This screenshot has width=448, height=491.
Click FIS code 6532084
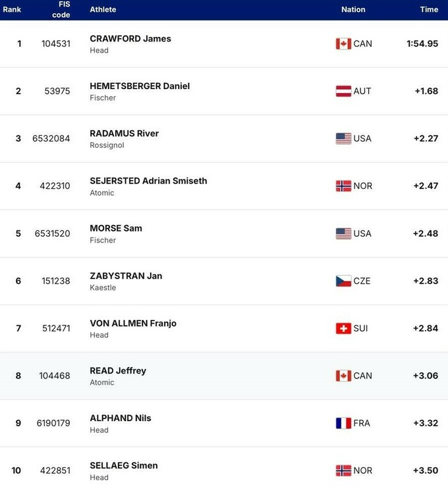tap(51, 139)
